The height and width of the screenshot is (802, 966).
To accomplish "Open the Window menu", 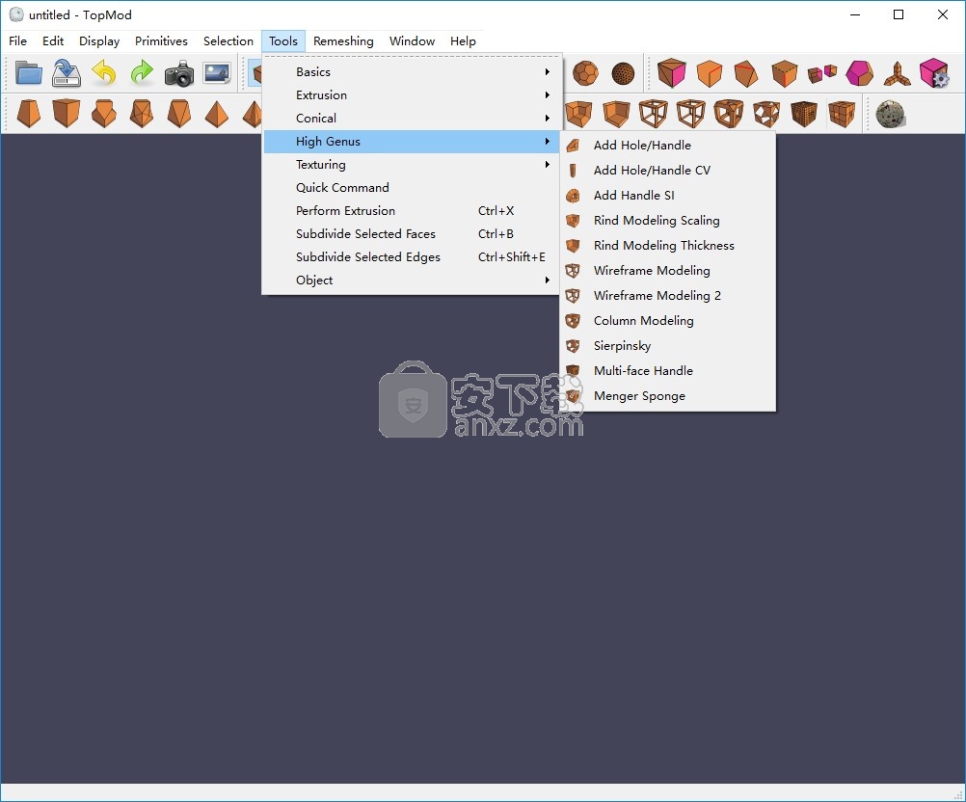I will tap(413, 41).
